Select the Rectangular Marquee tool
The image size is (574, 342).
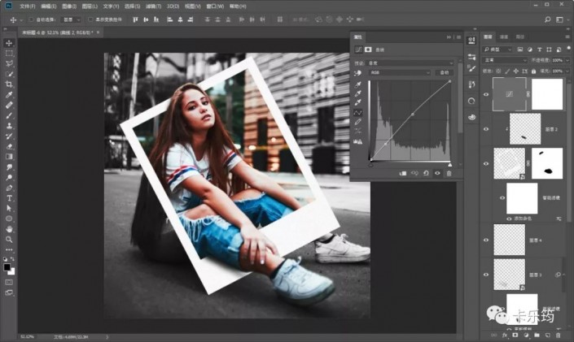pyautogui.click(x=9, y=54)
